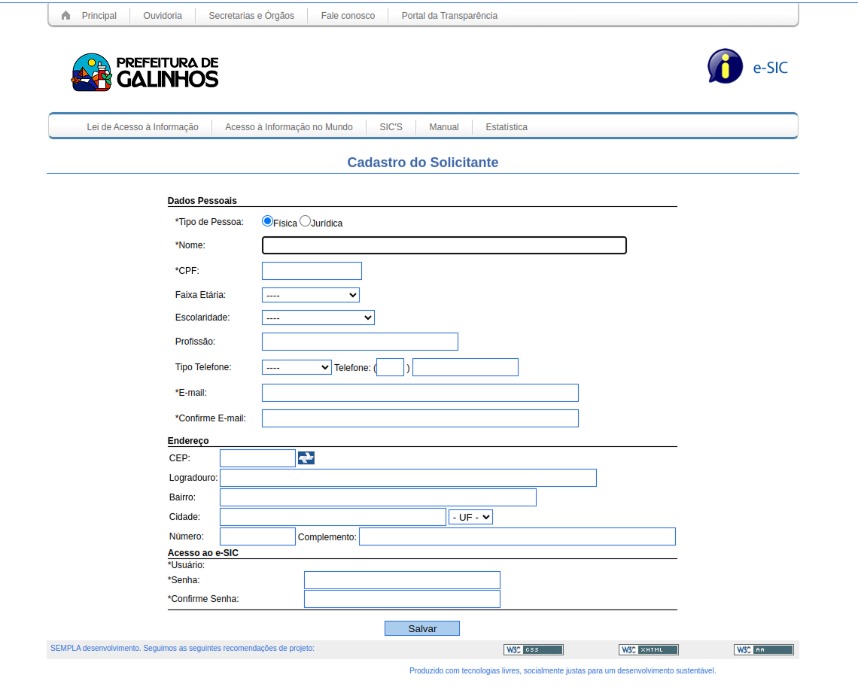Go to Portal da Transparência
Image resolution: width=858 pixels, height=696 pixels.
pyautogui.click(x=449, y=16)
